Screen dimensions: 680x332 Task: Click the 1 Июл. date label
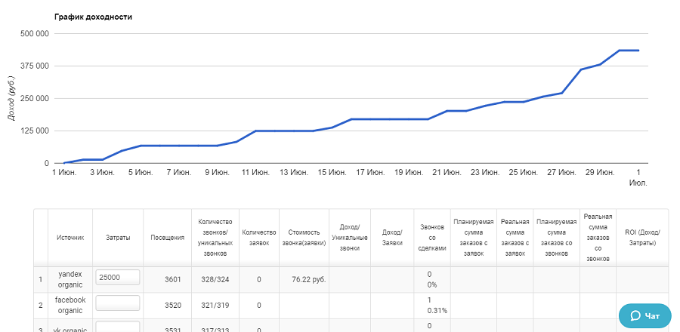point(638,177)
